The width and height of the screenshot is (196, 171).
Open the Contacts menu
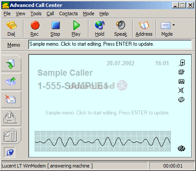pyautogui.click(x=69, y=13)
